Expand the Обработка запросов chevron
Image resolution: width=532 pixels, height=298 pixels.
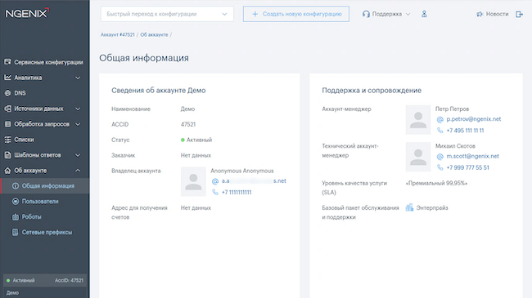(x=78, y=124)
